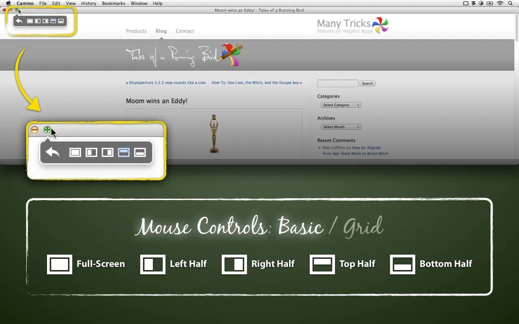
Task: Open the History menu
Action: [x=88, y=3]
